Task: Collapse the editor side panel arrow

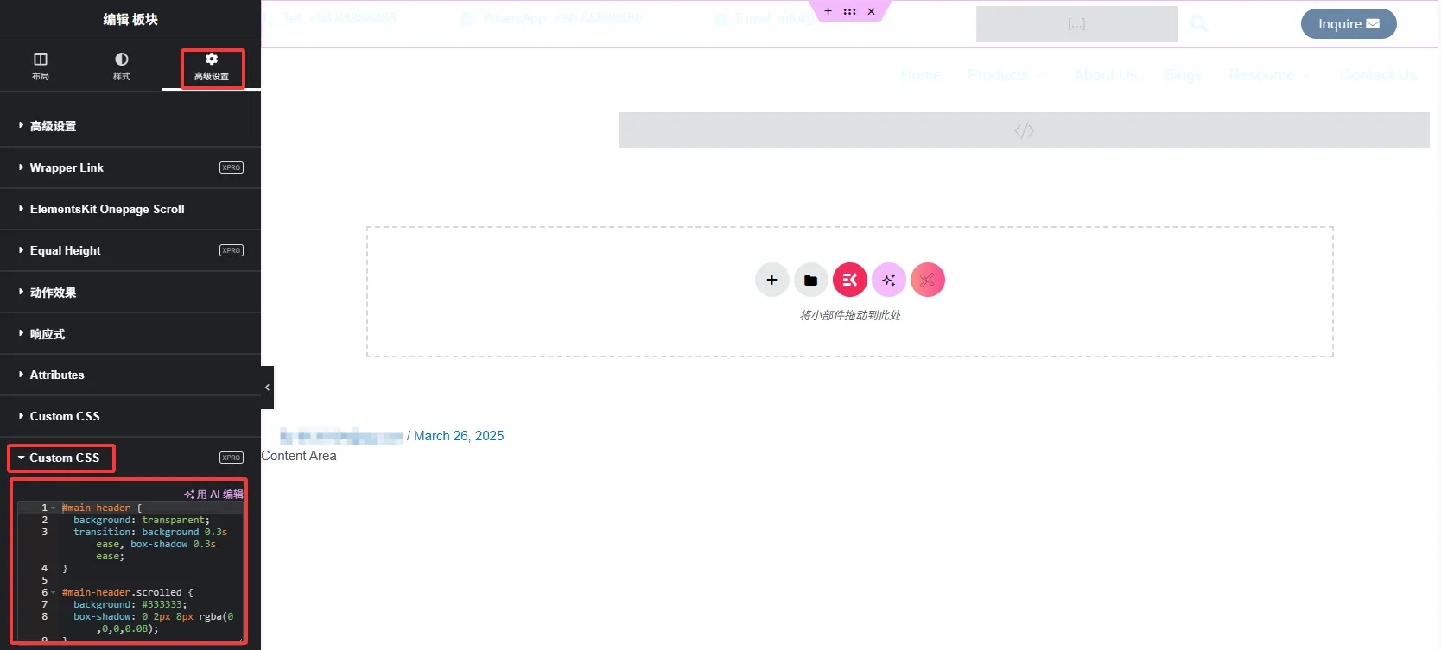Action: pos(267,388)
